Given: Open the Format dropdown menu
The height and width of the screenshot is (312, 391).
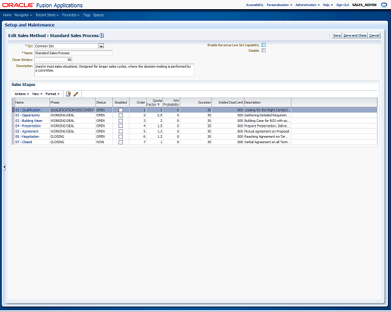Looking at the screenshot, I should (53, 94).
